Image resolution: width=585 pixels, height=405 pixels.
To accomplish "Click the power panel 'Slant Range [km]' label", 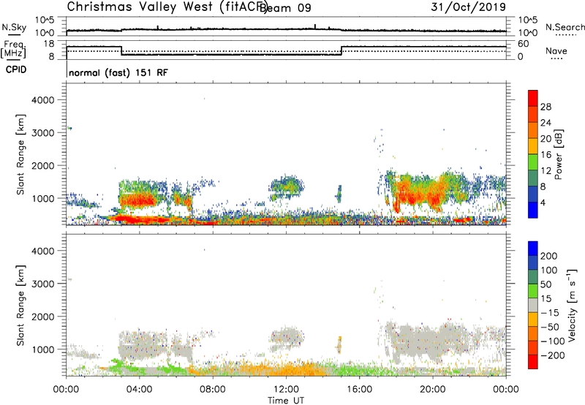I will 20,154.
